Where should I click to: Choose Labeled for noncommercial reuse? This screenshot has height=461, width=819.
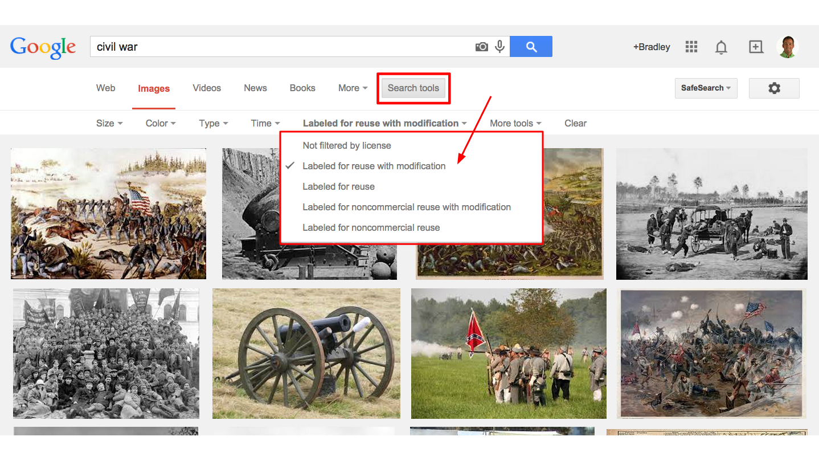[371, 227]
